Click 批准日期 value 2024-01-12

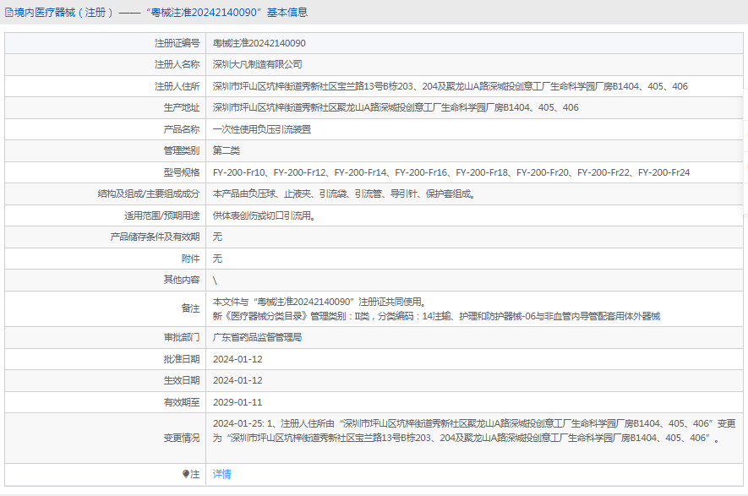tap(238, 359)
